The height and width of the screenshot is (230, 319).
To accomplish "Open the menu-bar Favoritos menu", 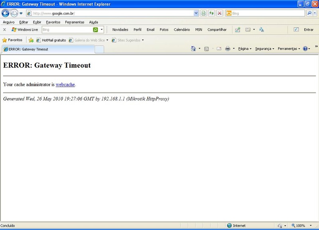I will pos(53,22).
